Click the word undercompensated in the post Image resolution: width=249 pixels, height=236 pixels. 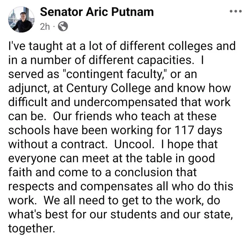tap(126, 102)
